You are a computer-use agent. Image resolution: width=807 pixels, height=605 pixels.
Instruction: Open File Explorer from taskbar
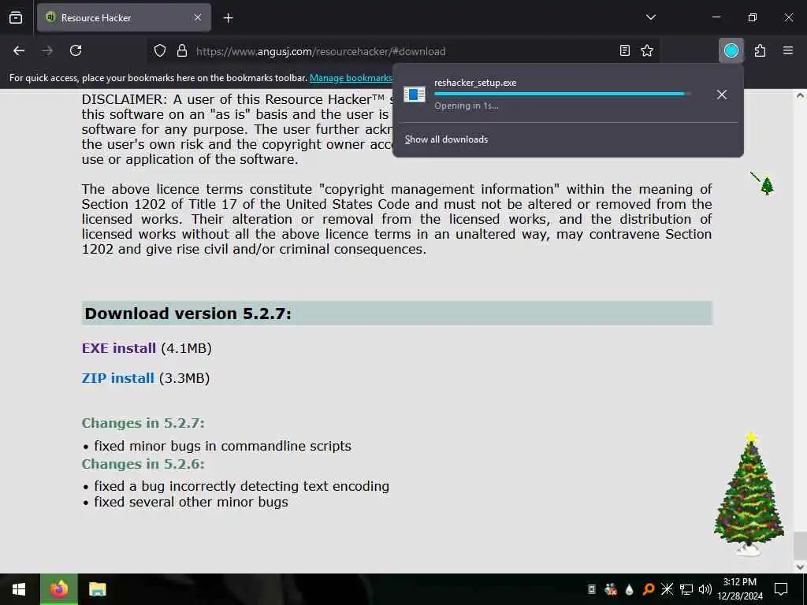[97, 589]
